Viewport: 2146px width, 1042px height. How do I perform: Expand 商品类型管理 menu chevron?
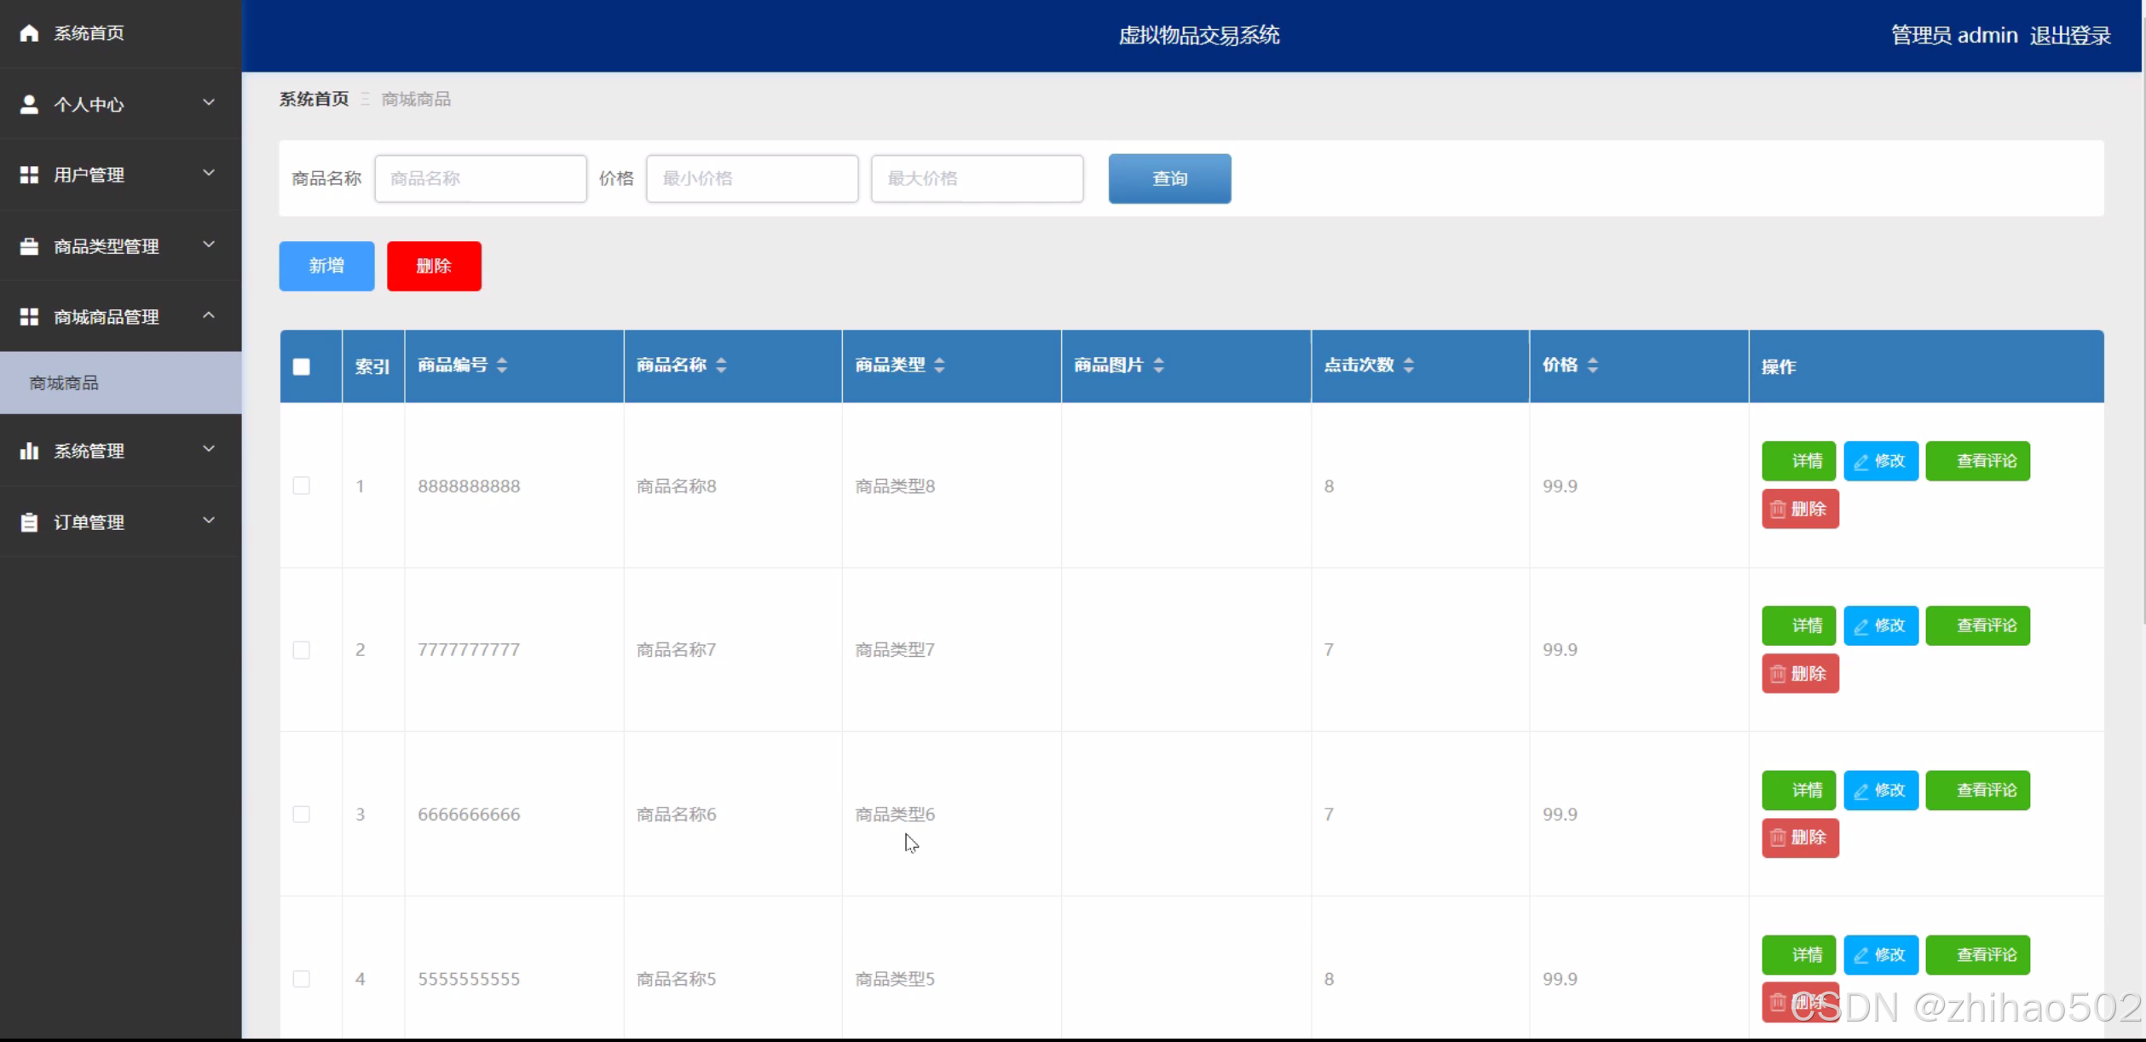coord(209,245)
